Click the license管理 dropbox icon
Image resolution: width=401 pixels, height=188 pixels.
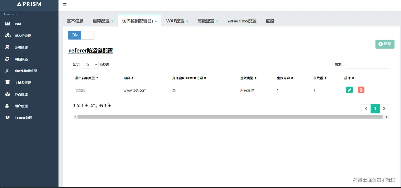(7, 117)
